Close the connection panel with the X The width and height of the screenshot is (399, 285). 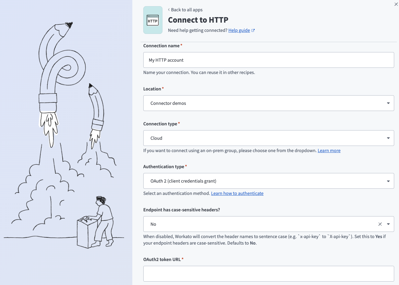click(396, 4)
